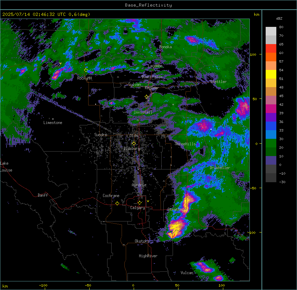The width and height of the screenshot is (297, 290).
Task: Select the magenta 39-42 dBZ legend swatch
Action: click(x=271, y=108)
